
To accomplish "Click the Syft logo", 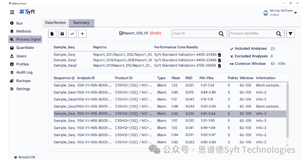I will pyautogui.click(x=27, y=12).
